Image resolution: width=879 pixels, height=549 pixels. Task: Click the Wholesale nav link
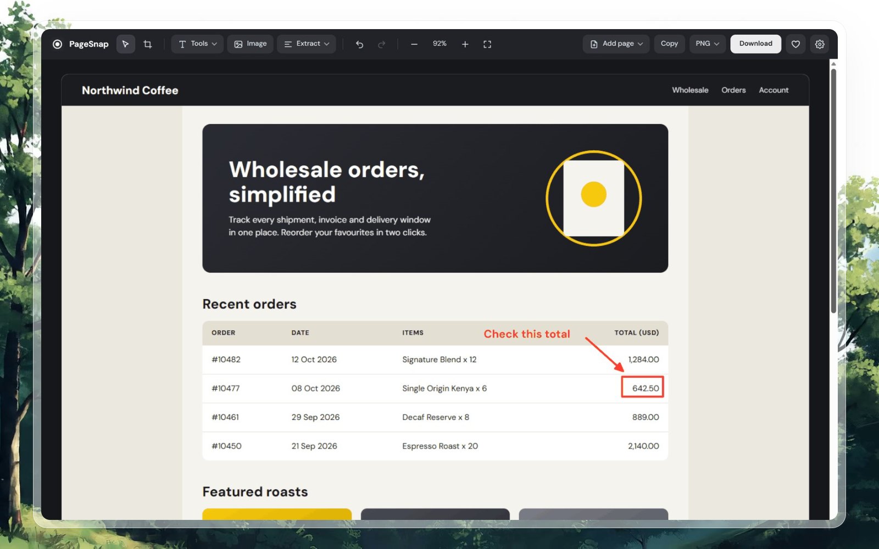(690, 90)
